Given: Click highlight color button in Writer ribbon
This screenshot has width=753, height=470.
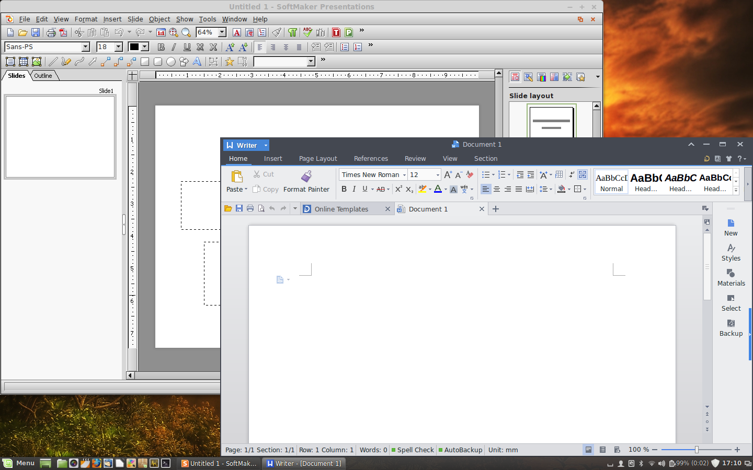Looking at the screenshot, I should (x=422, y=189).
